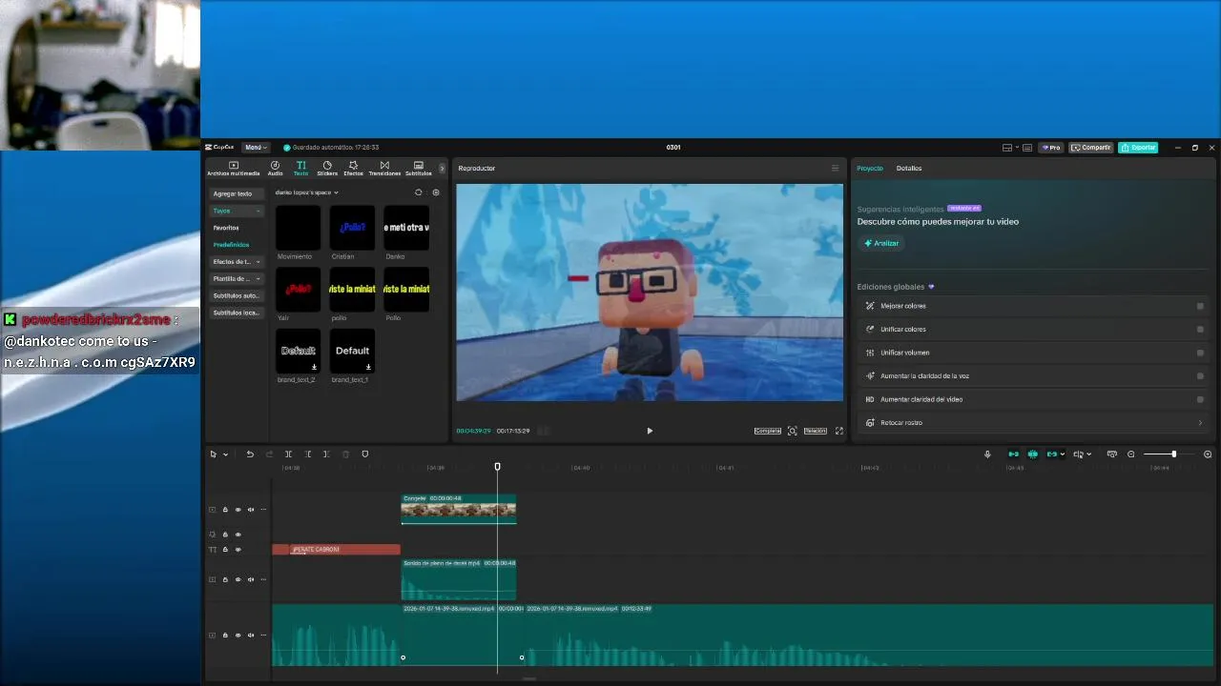Open the Audio panel
1221x686 pixels.
(x=275, y=169)
